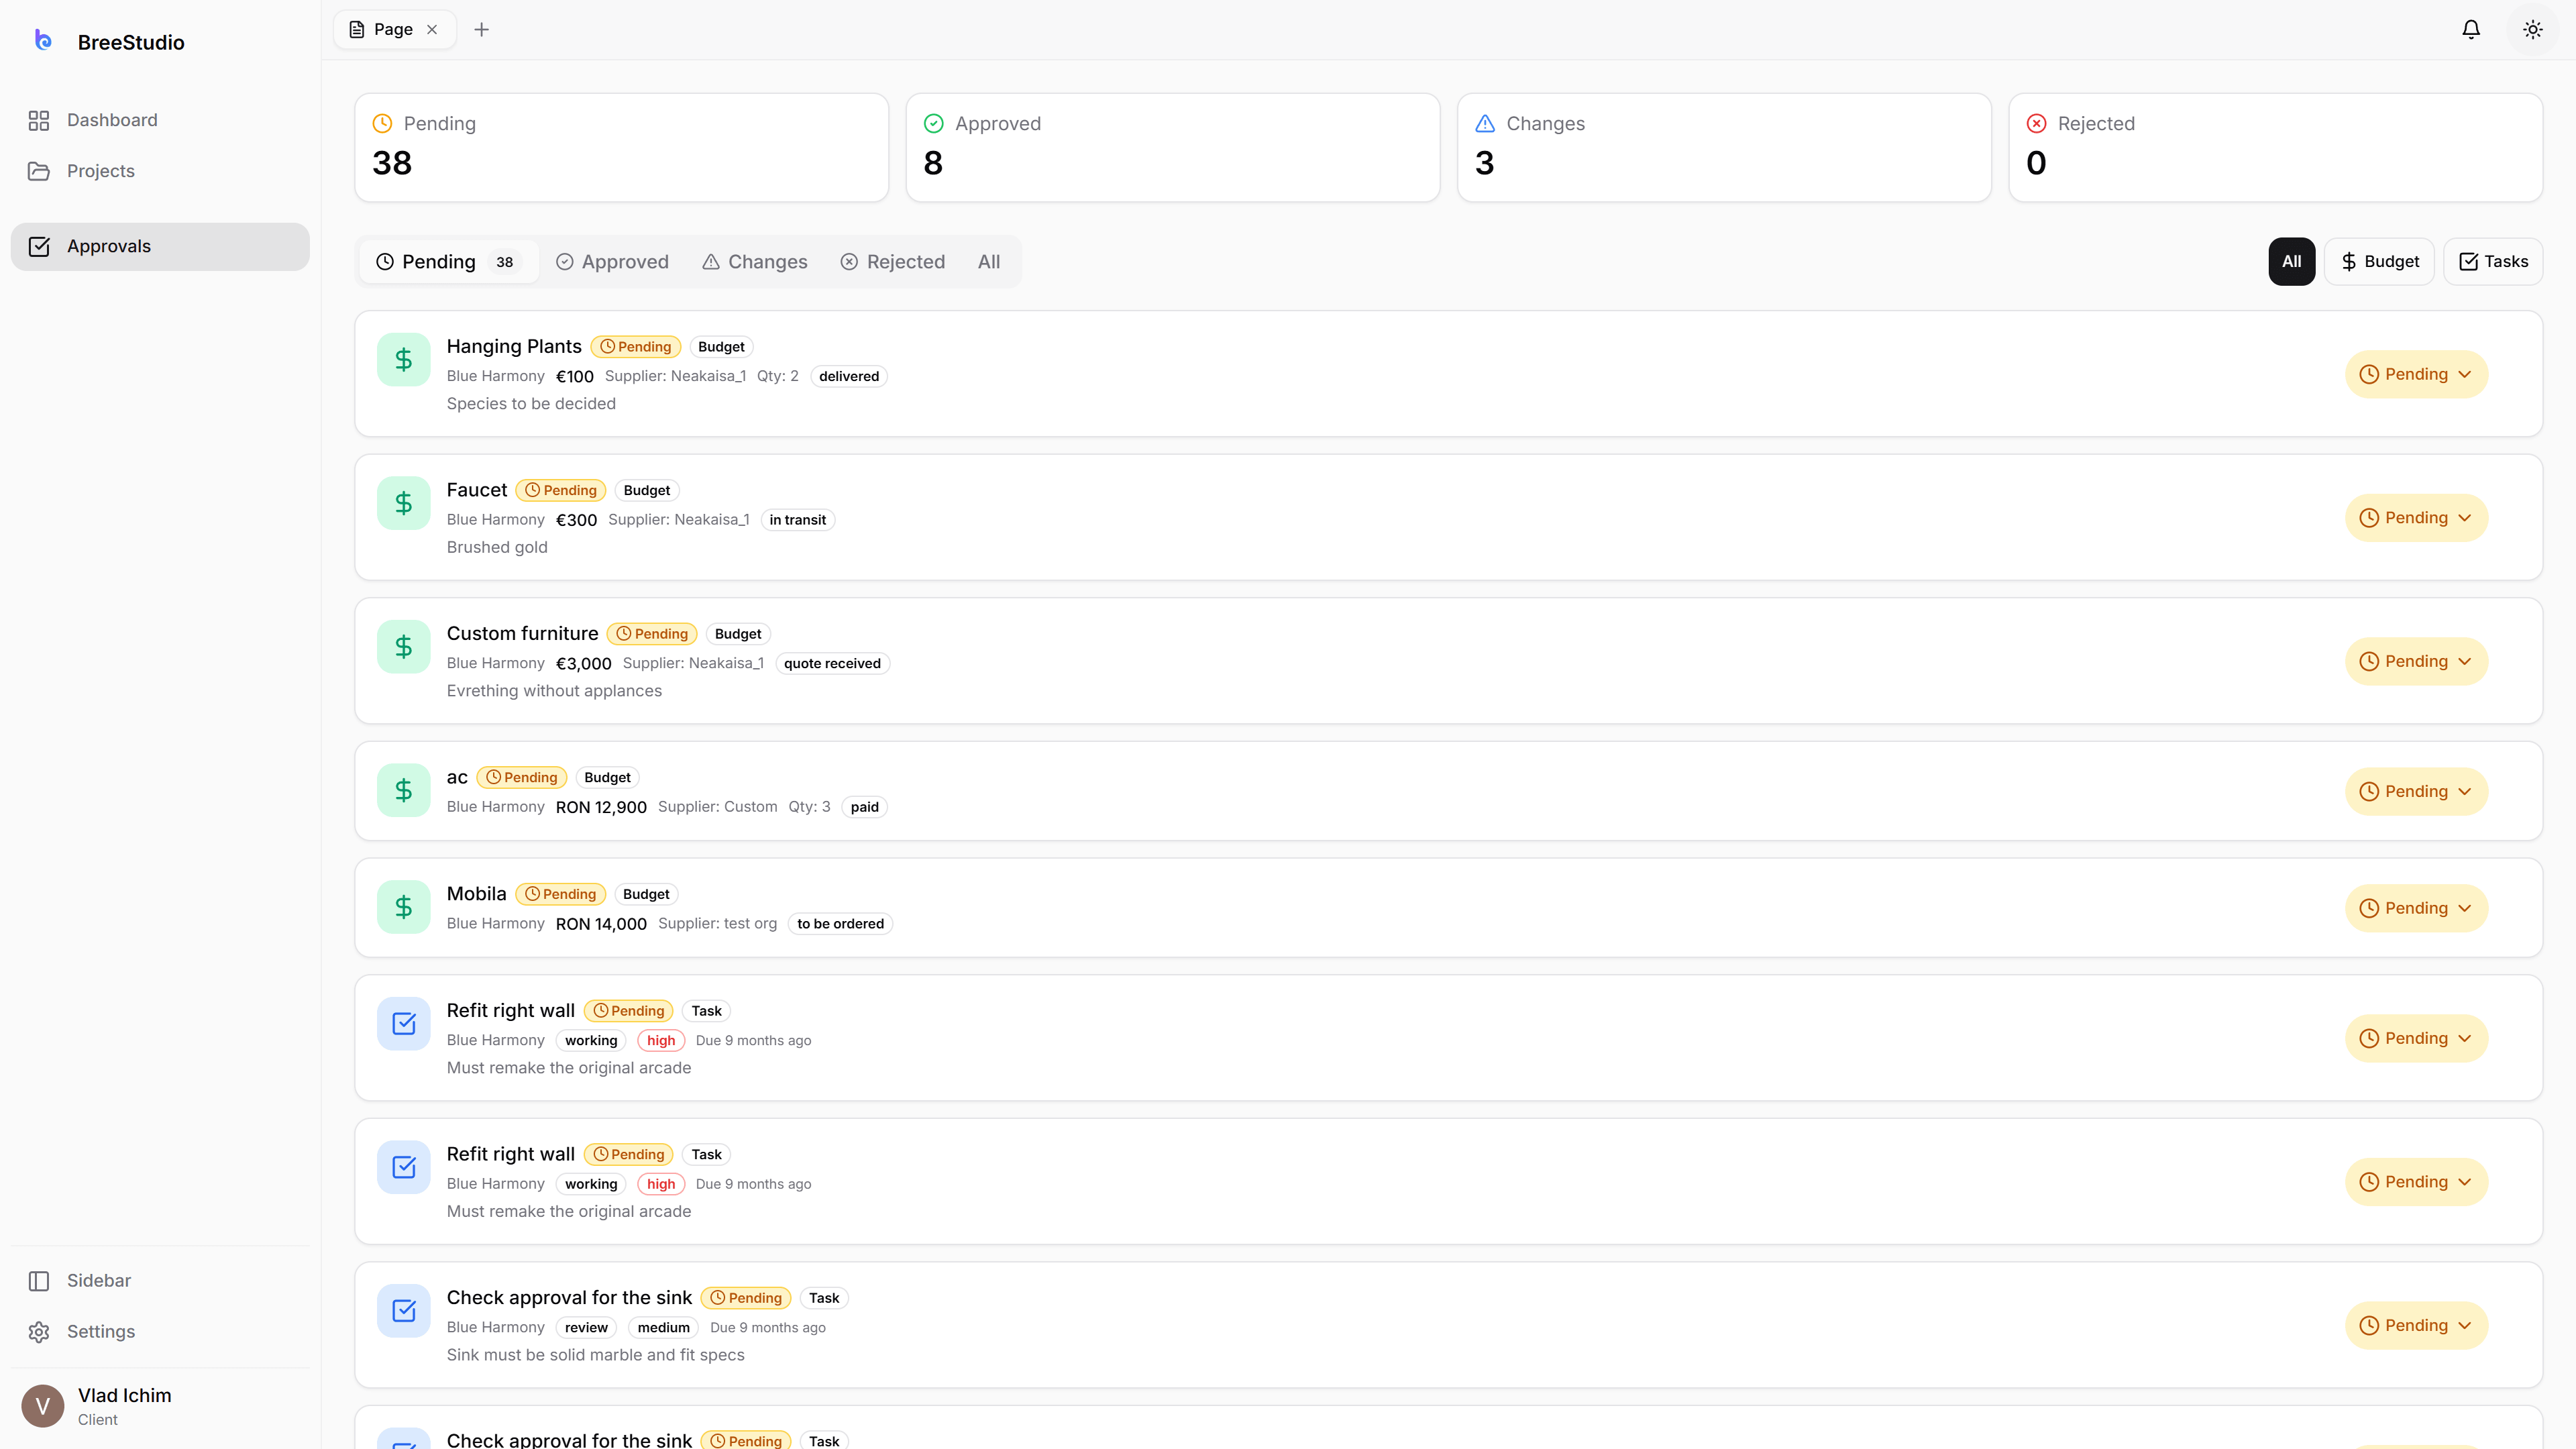This screenshot has width=2576, height=1449.
Task: Click the Changes summary card
Action: tap(1724, 148)
